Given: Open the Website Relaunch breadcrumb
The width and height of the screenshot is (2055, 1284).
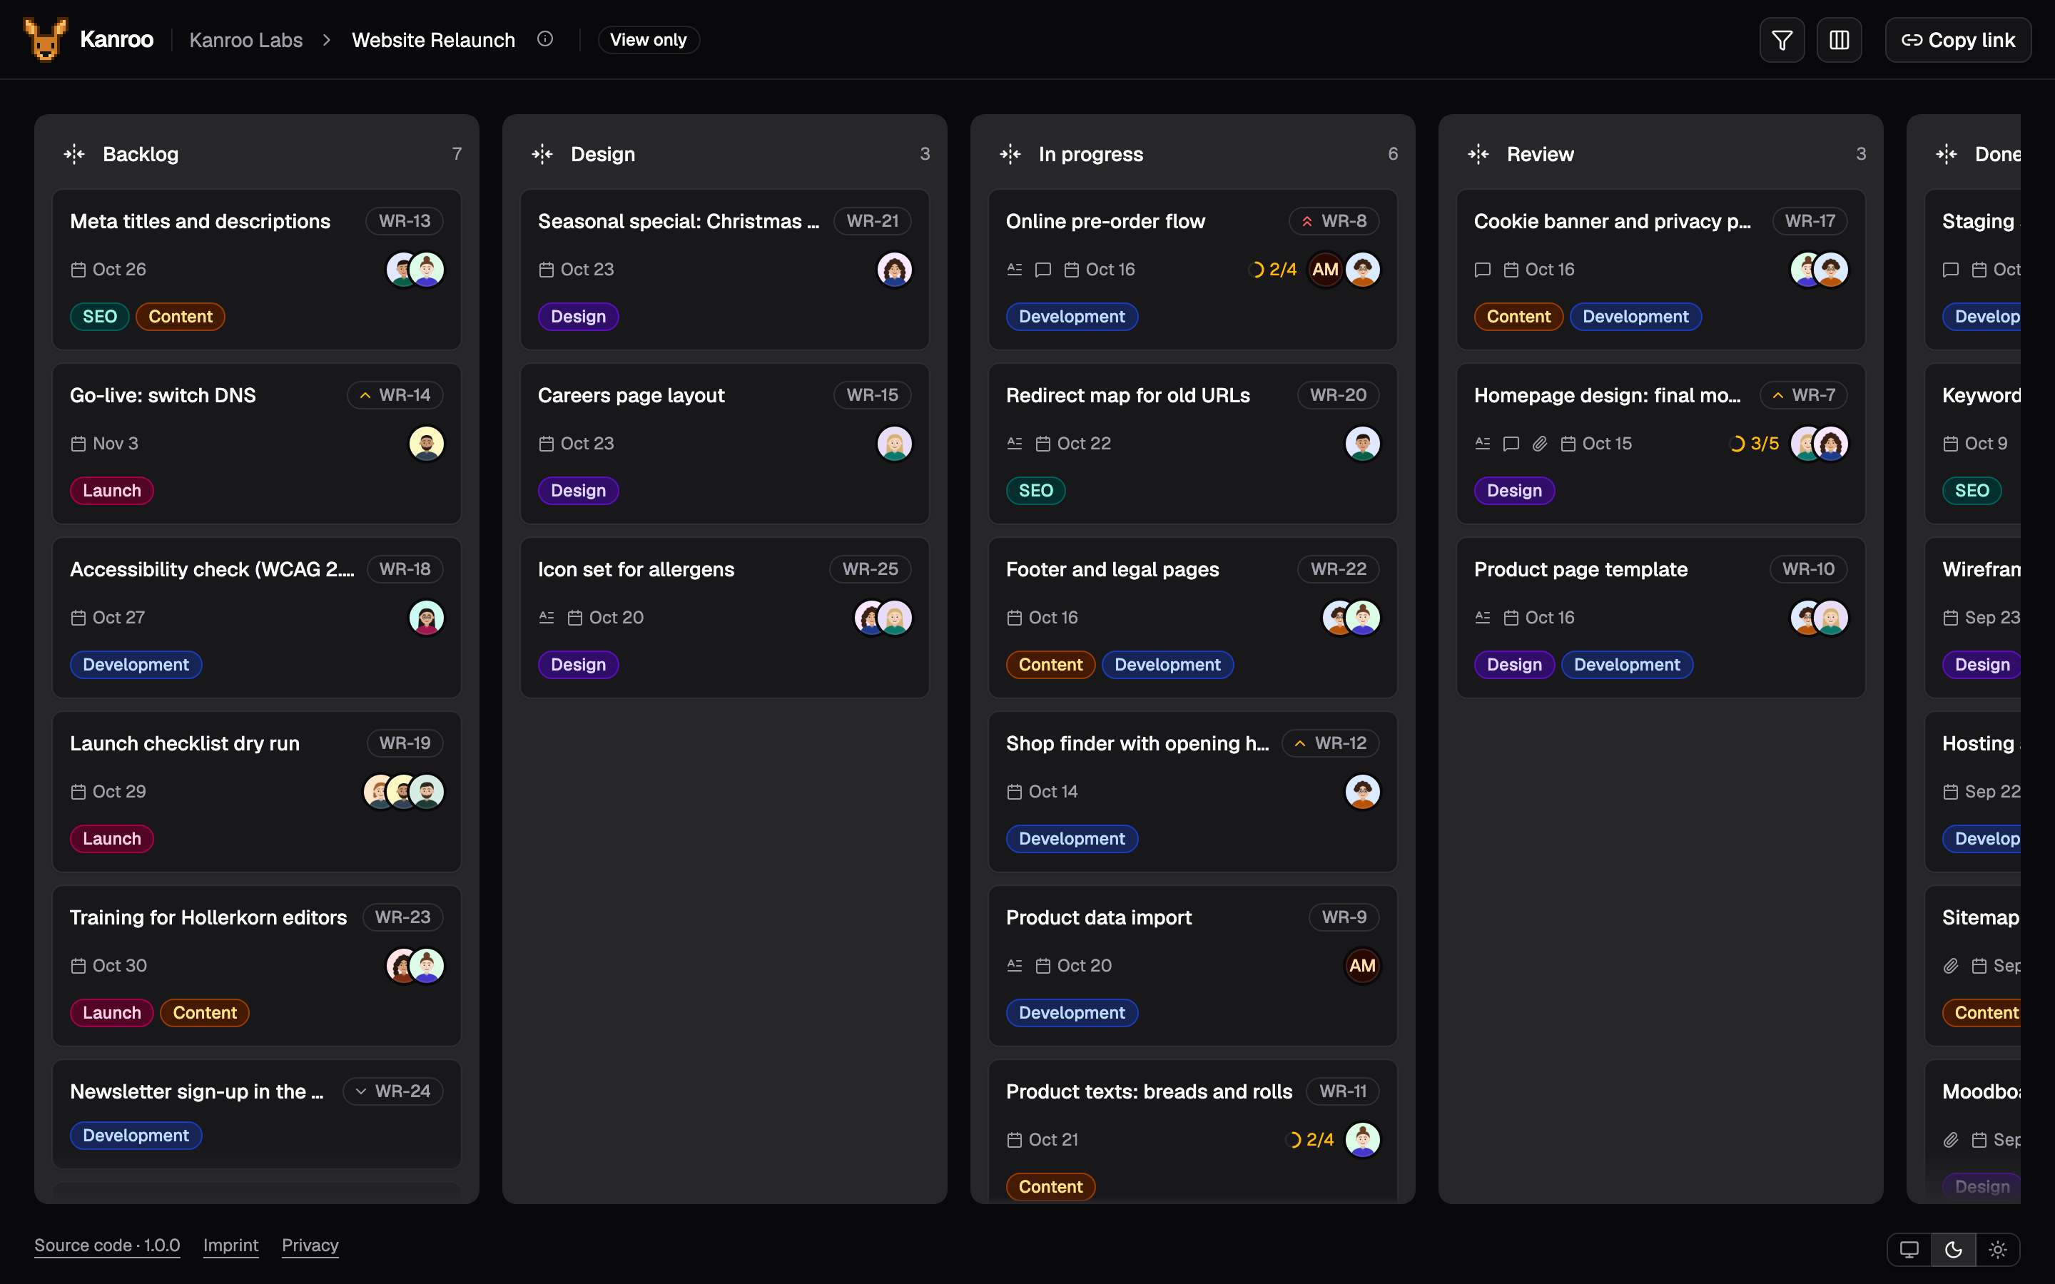Looking at the screenshot, I should coord(433,40).
